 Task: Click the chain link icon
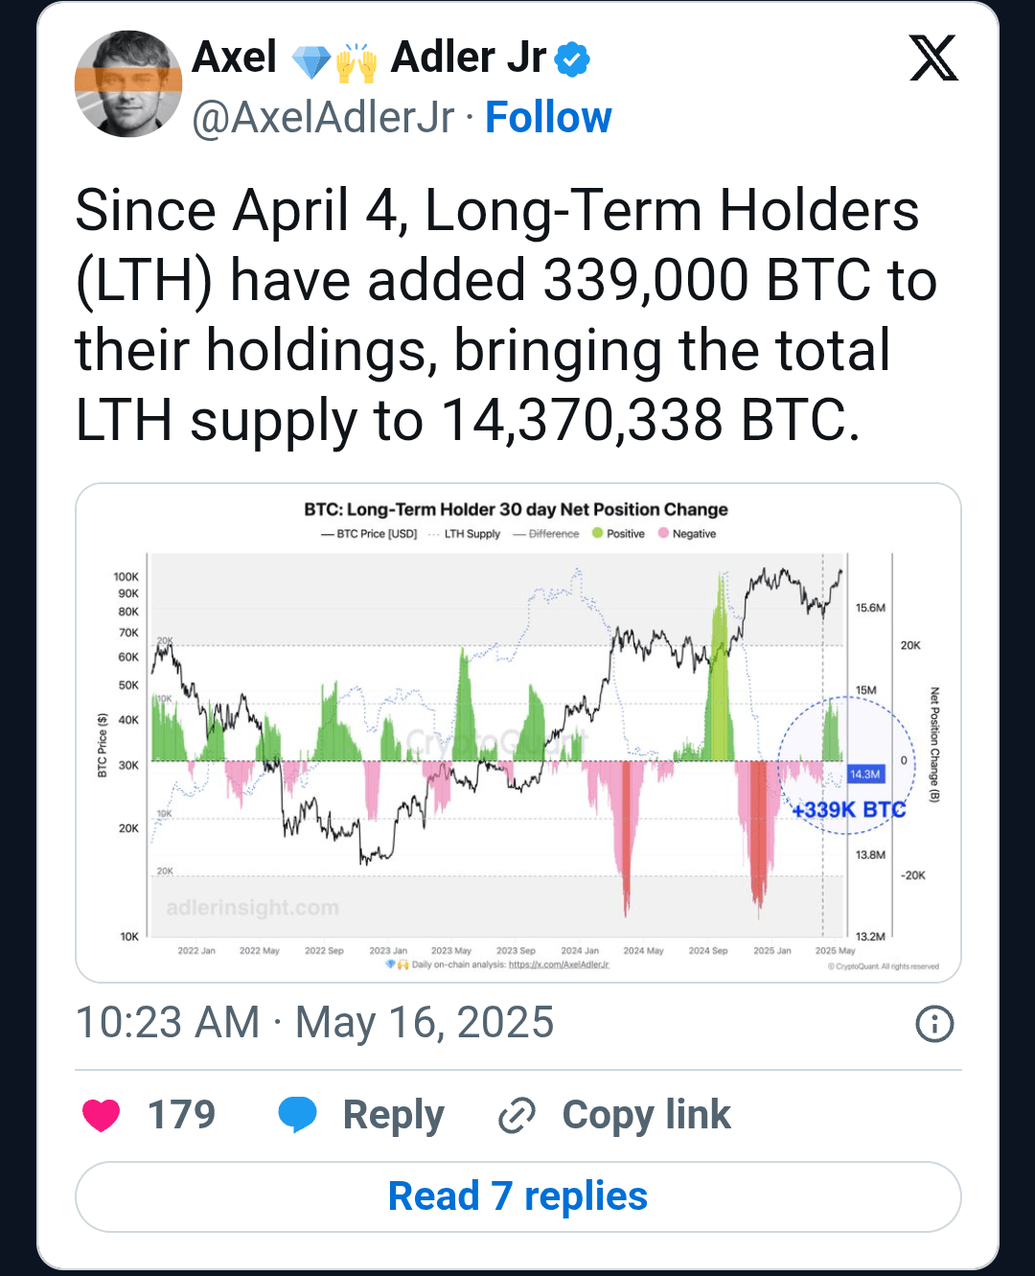point(517,1116)
